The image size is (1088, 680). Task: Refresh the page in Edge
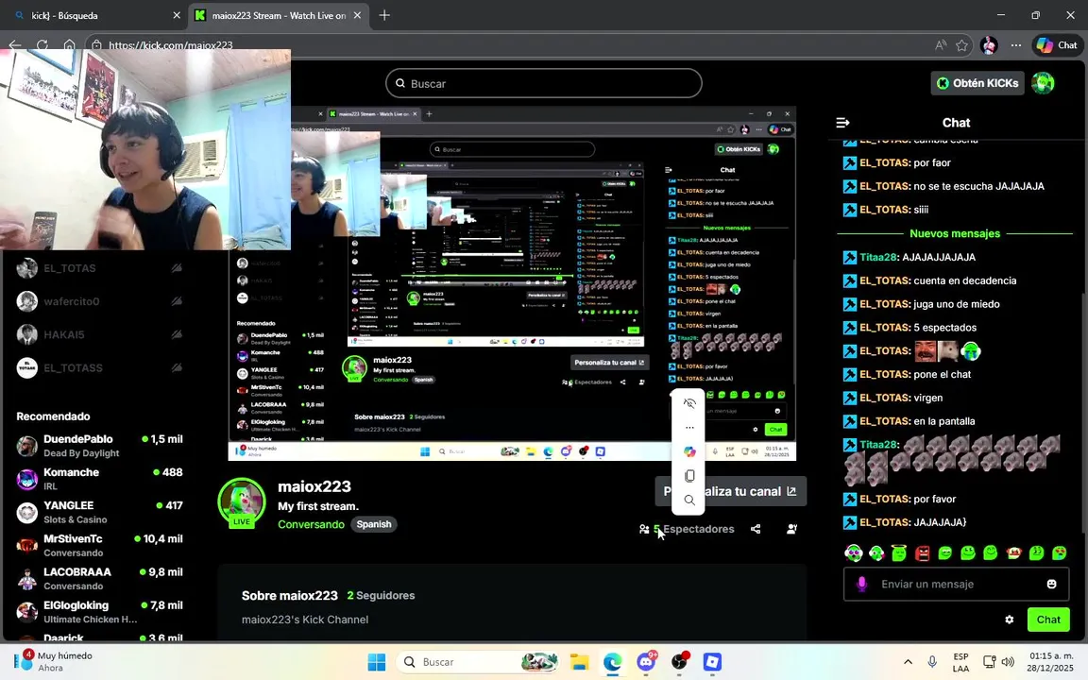42,45
